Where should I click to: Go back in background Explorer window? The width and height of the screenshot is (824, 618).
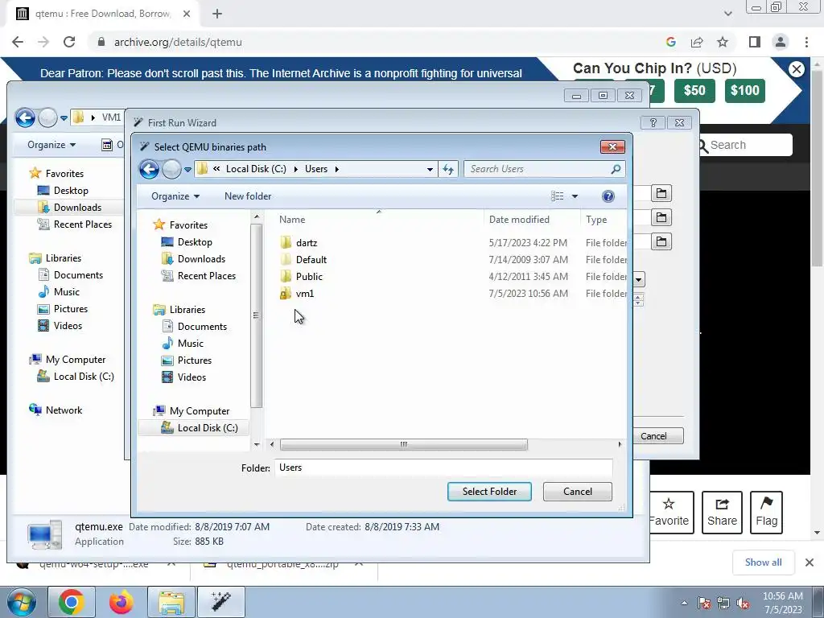(25, 117)
